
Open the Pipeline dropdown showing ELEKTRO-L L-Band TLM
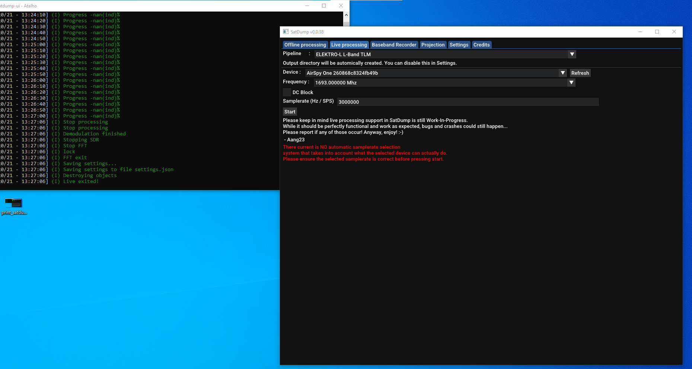click(x=572, y=54)
